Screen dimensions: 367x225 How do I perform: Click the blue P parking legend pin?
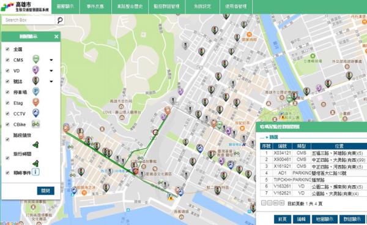tap(35, 91)
